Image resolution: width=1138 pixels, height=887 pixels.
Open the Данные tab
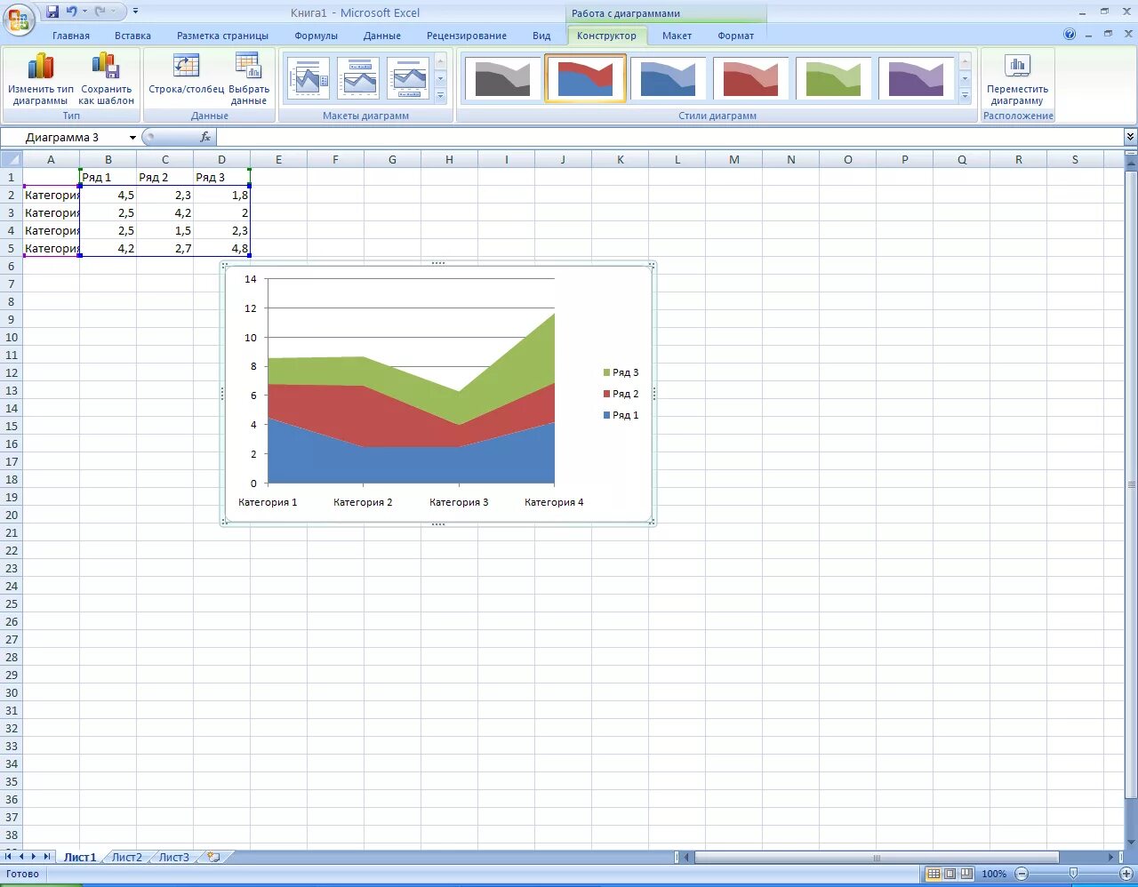(381, 36)
